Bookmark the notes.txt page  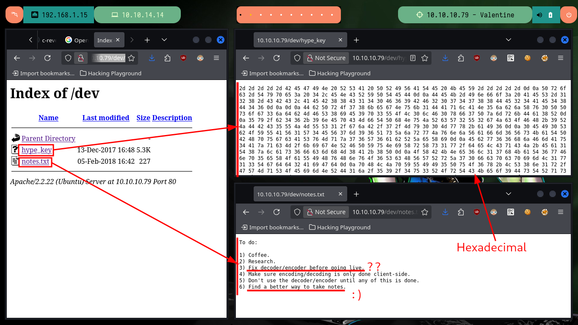coord(425,212)
